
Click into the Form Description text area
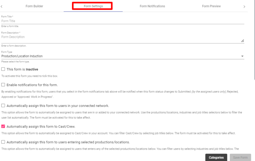121,39
